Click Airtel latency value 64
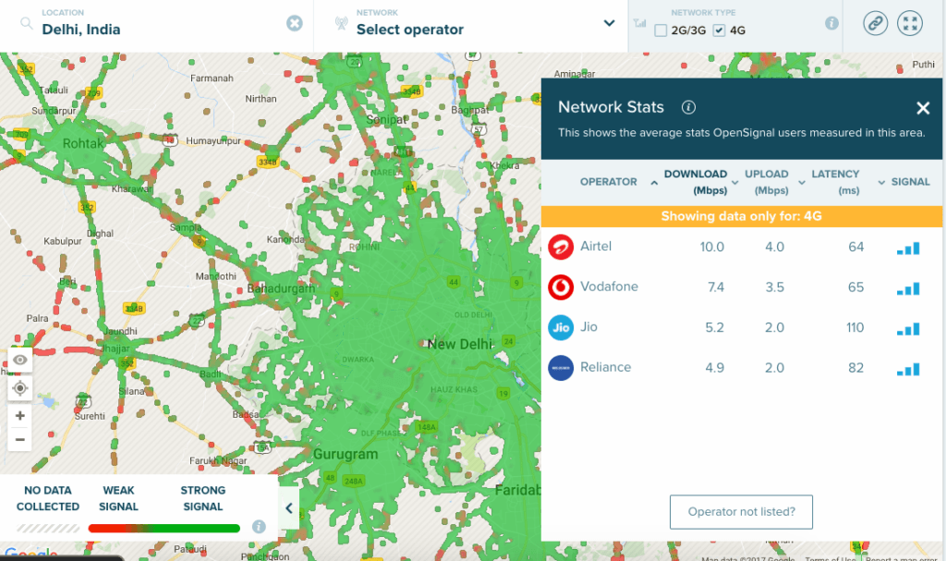Image resolution: width=946 pixels, height=561 pixels. (855, 247)
